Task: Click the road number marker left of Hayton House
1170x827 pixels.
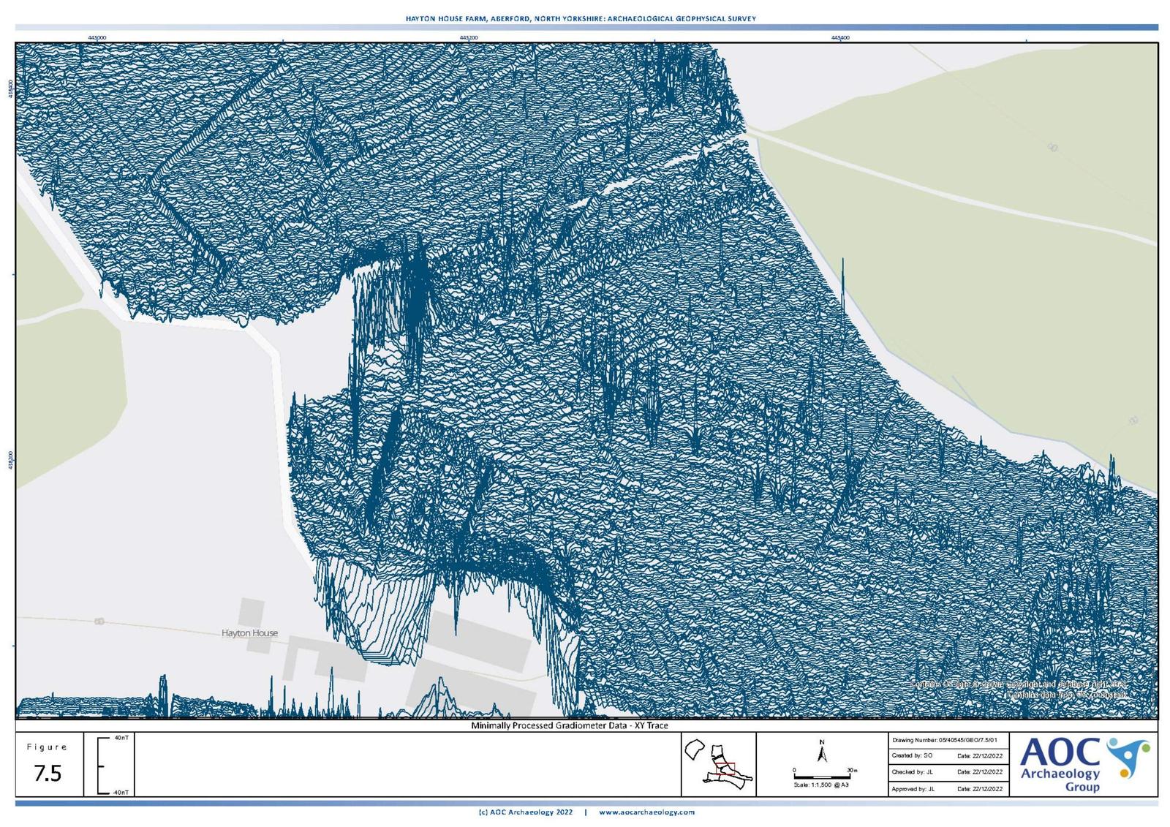Action: click(x=99, y=622)
